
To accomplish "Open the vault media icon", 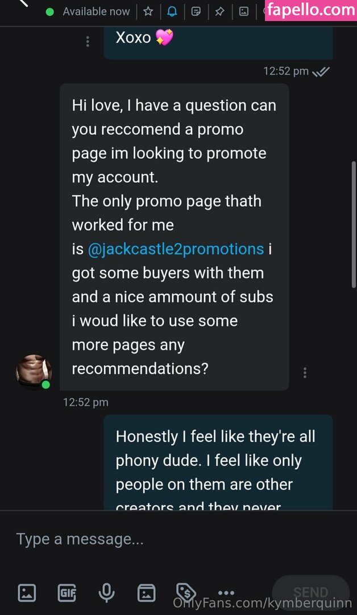I will click(147, 593).
